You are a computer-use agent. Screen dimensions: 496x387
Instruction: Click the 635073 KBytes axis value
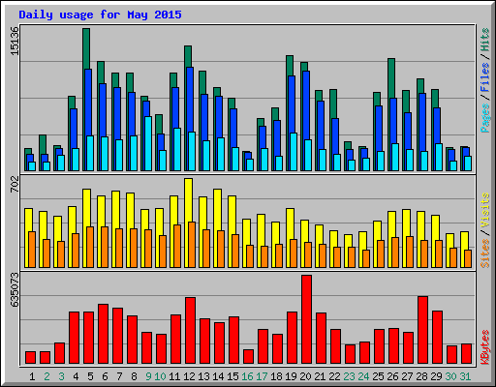pyautogui.click(x=15, y=290)
